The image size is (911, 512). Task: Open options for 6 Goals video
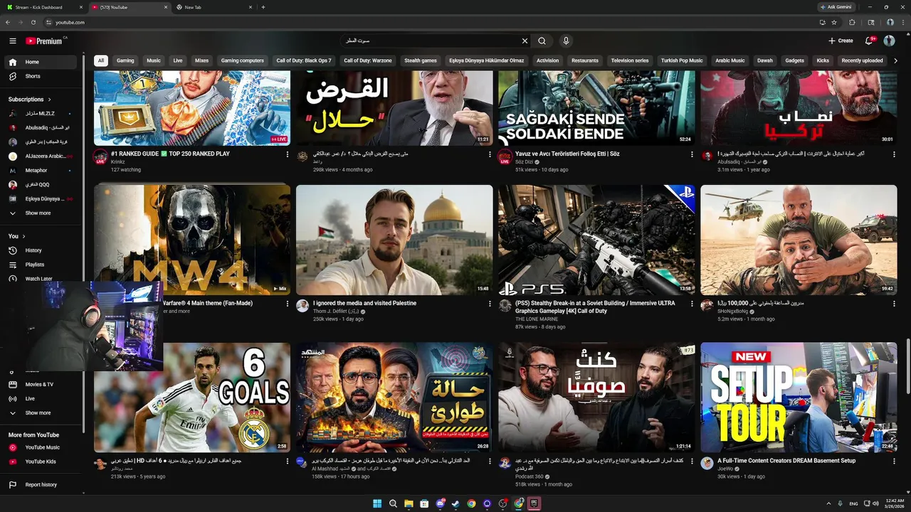288,462
